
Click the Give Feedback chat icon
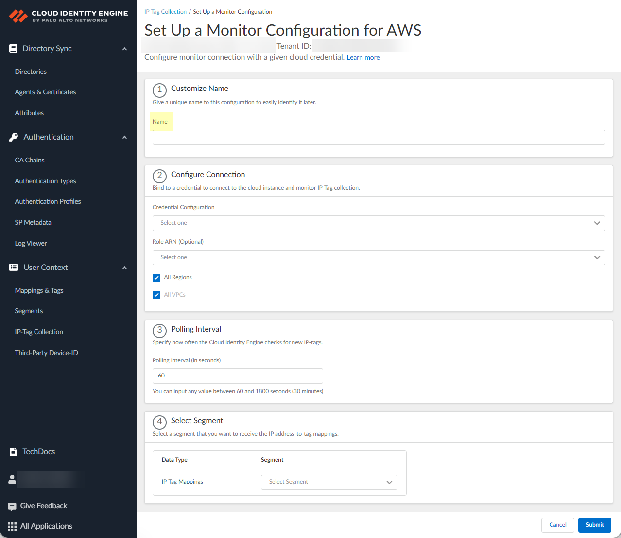coord(12,506)
